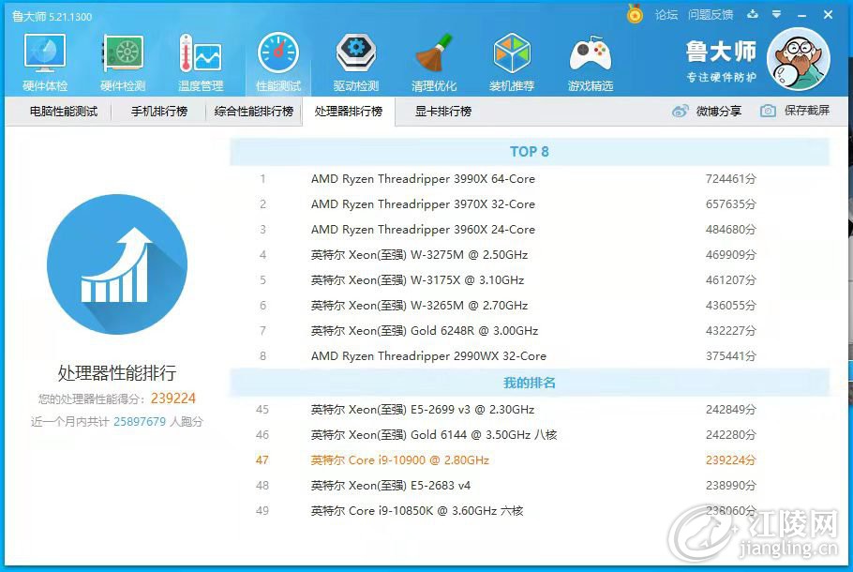Open the 论坛 forum link
The width and height of the screenshot is (853, 572).
tap(666, 15)
